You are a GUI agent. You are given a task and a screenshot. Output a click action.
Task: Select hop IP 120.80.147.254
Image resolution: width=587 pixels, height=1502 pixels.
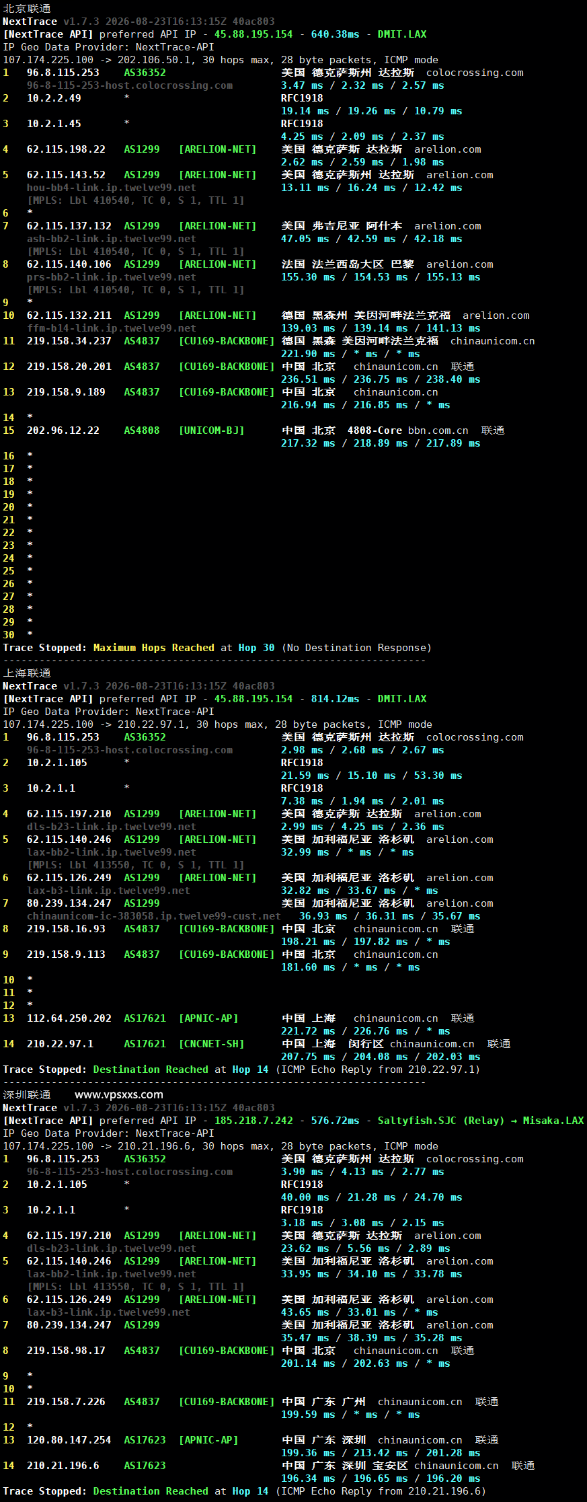[69, 1440]
